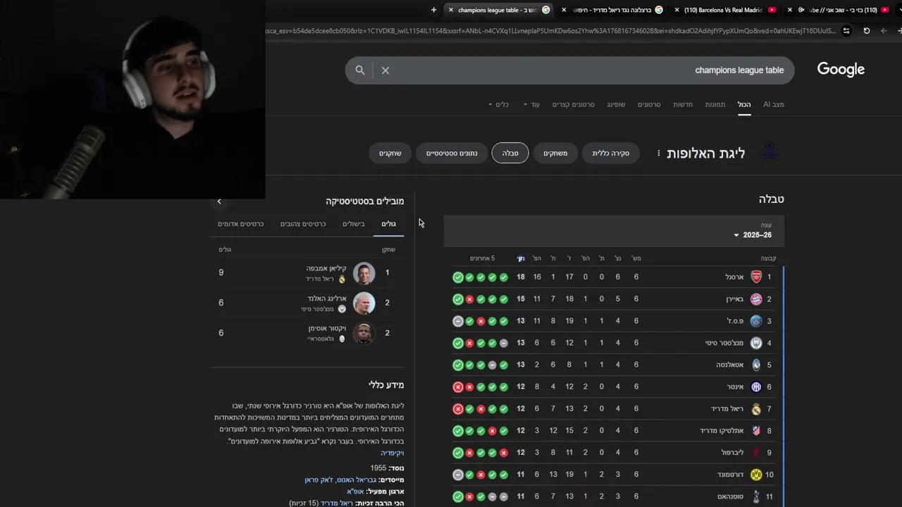Viewport: 902px width, 507px height.
Task: Switch to the ברצלונה נגד ריאל מדריד search tab
Action: [613, 10]
